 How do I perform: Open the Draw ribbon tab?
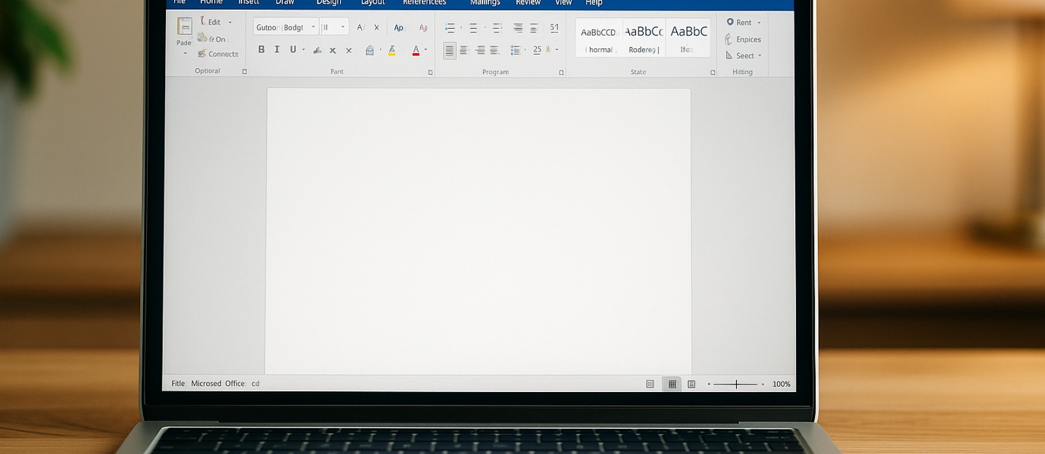[x=285, y=3]
